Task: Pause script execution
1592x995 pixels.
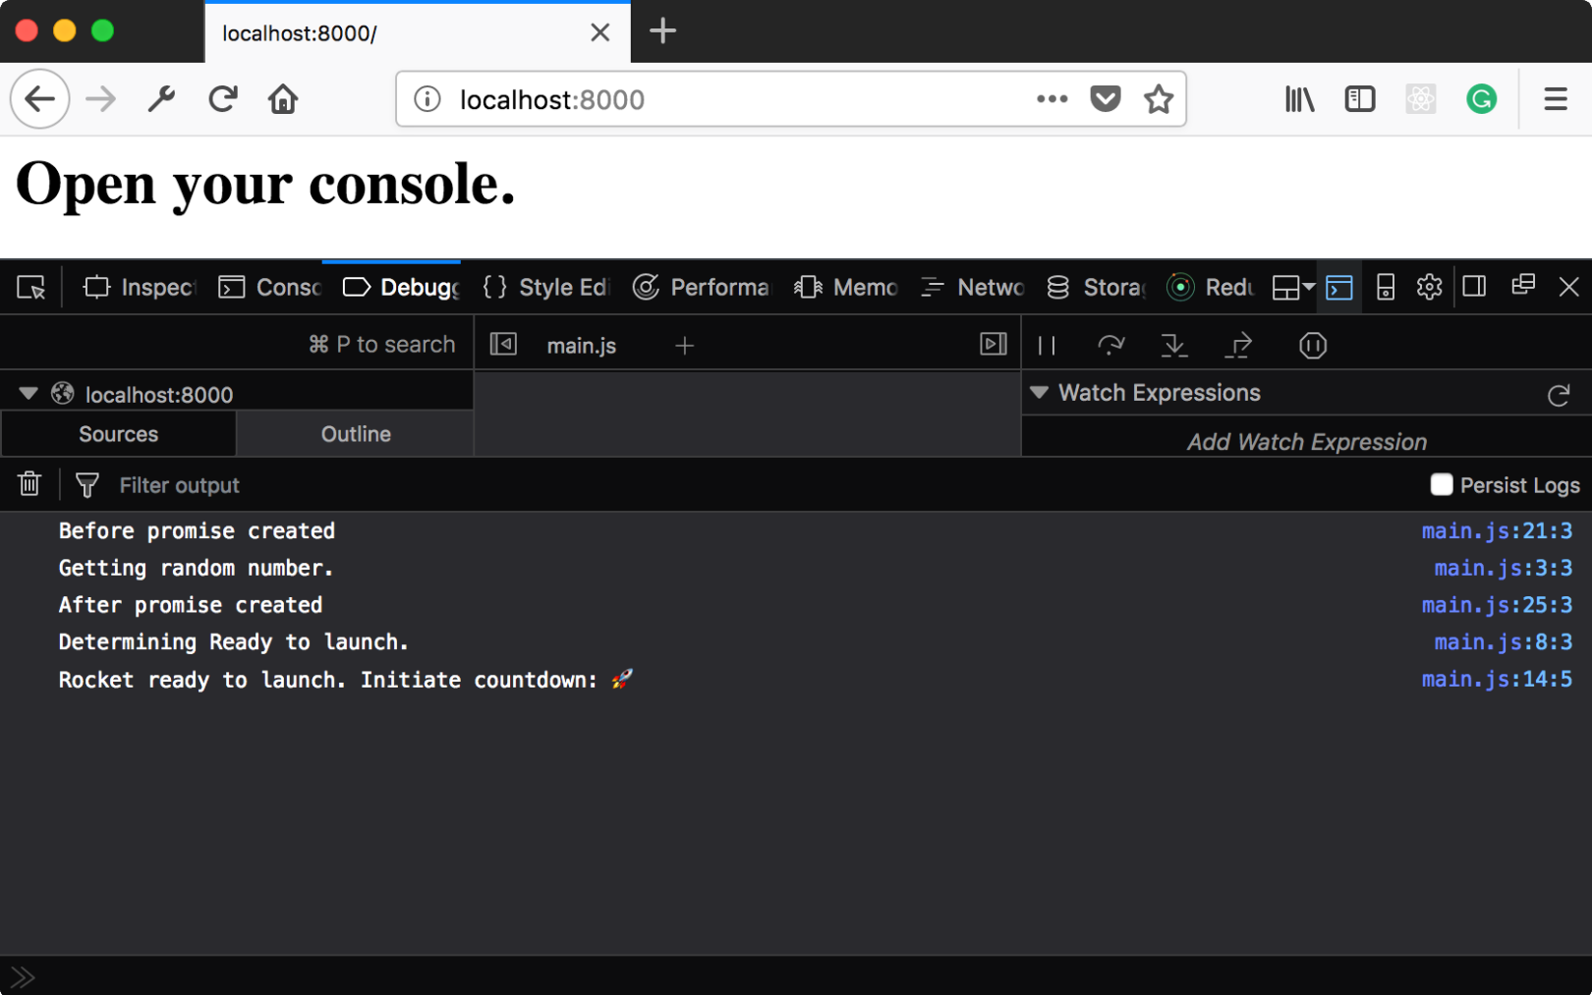Action: pyautogui.click(x=1047, y=346)
